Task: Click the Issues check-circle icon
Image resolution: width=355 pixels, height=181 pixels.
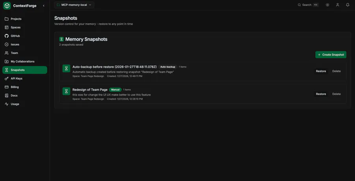Action: (7, 44)
